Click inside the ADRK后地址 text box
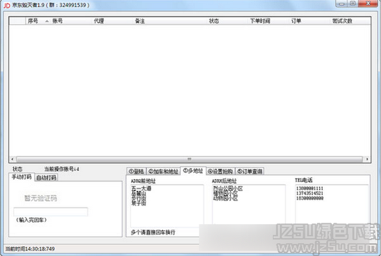Viewport: 381px width, 256px height. coord(249,205)
